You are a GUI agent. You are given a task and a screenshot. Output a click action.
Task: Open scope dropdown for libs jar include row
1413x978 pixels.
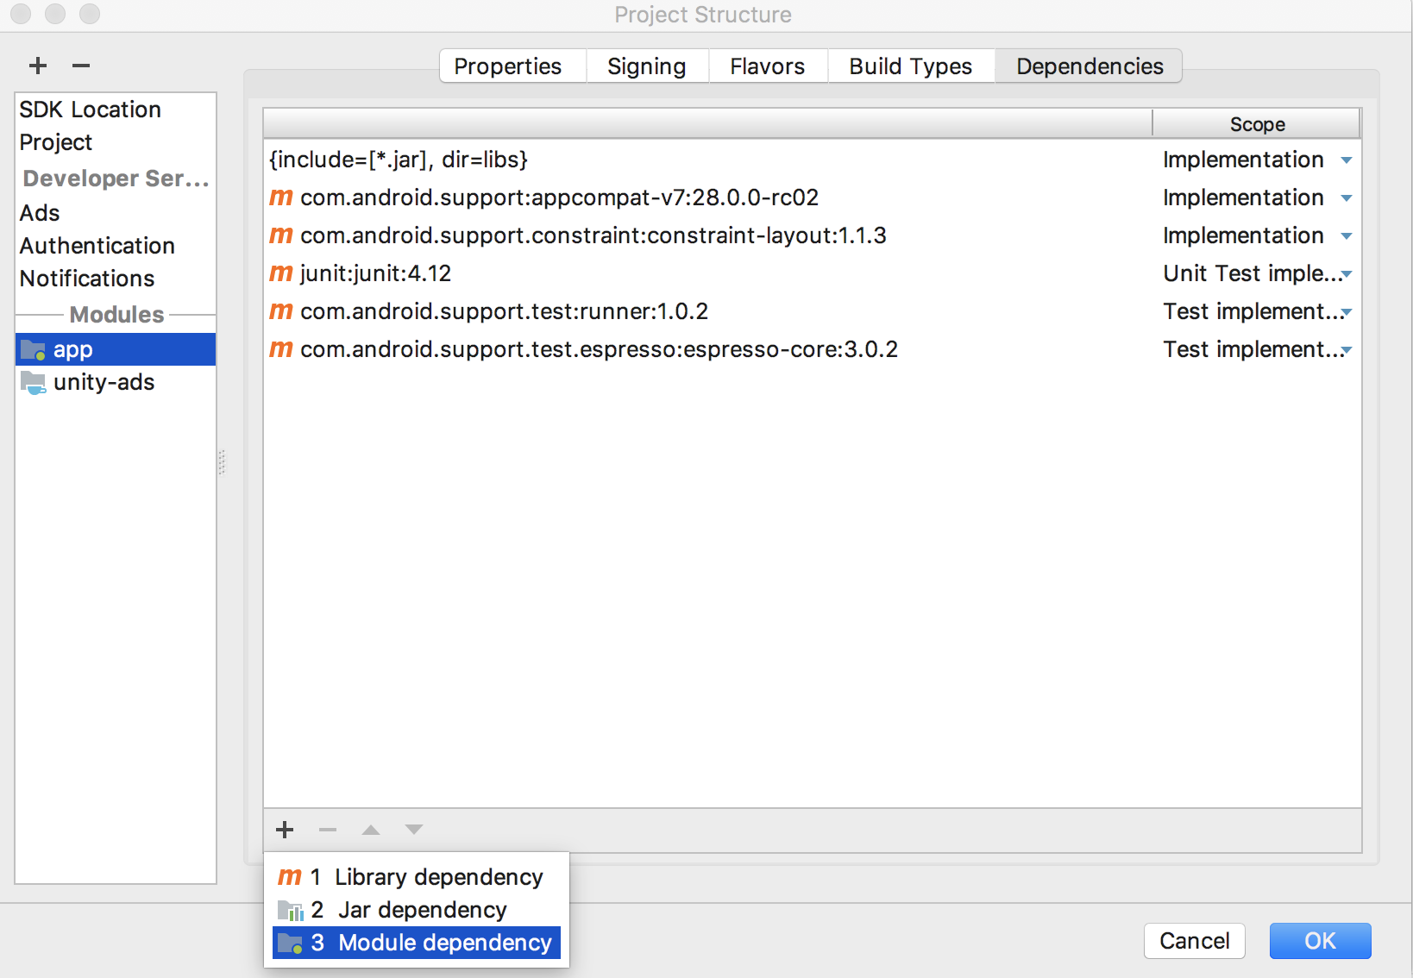coord(1347,160)
